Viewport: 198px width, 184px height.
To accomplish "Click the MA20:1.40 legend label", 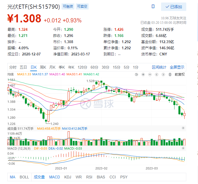I will point(57,74).
